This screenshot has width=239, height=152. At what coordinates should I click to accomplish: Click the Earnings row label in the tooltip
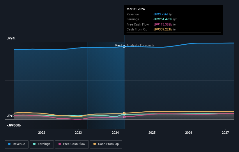[x=133, y=19]
